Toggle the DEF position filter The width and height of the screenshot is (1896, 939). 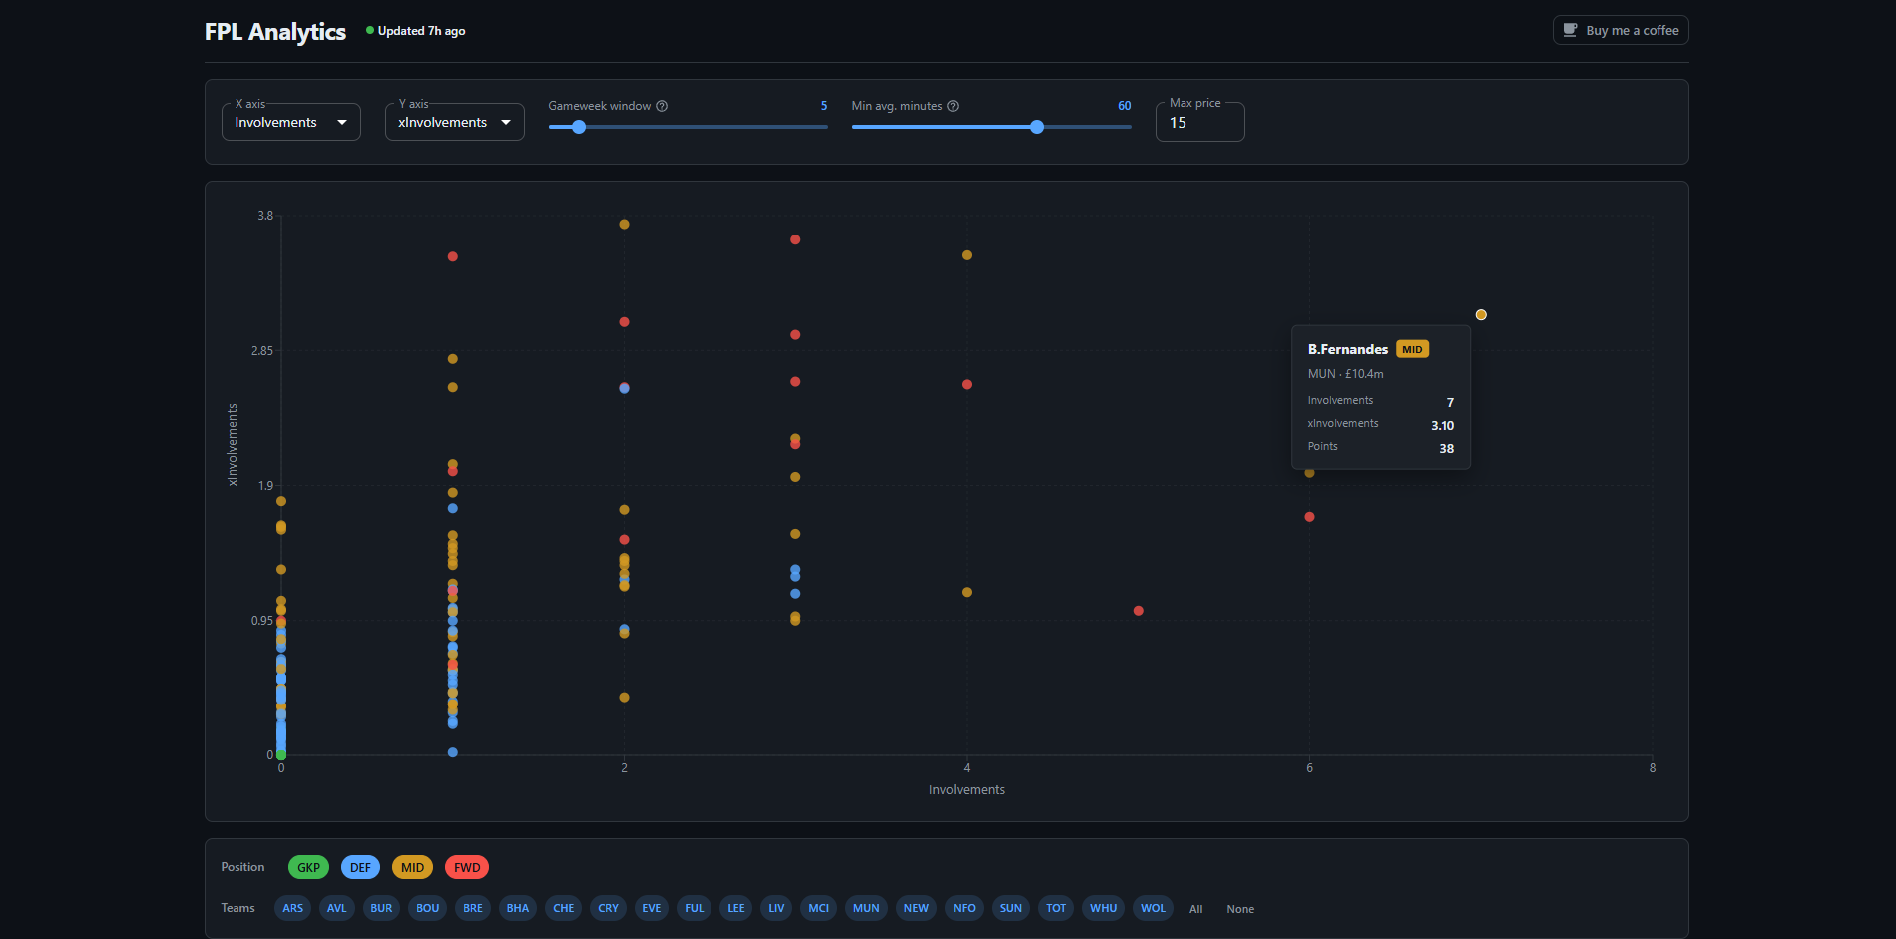360,867
